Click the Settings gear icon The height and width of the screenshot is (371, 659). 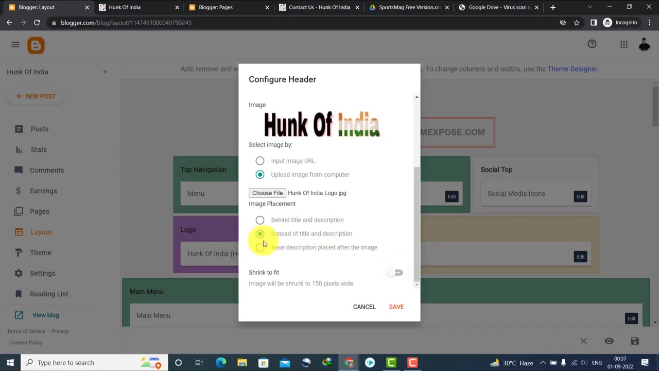coord(19,273)
